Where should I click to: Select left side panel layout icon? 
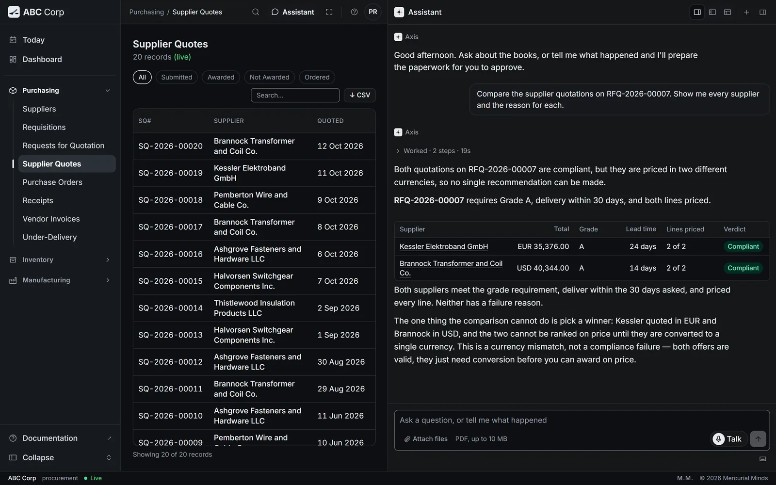712,12
